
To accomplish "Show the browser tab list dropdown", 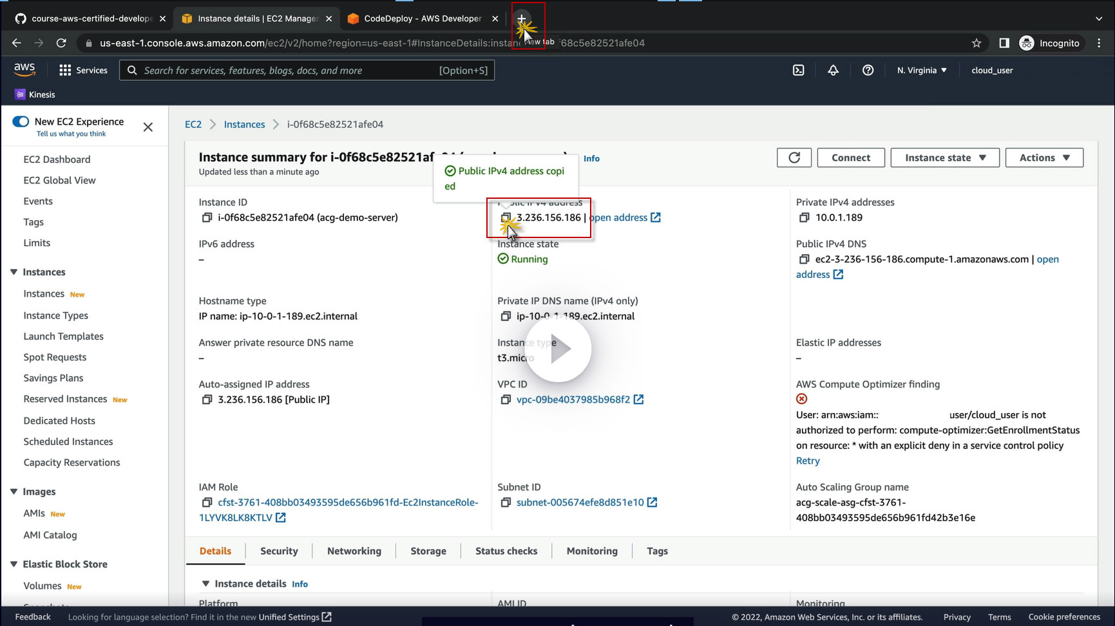I will tap(1099, 19).
